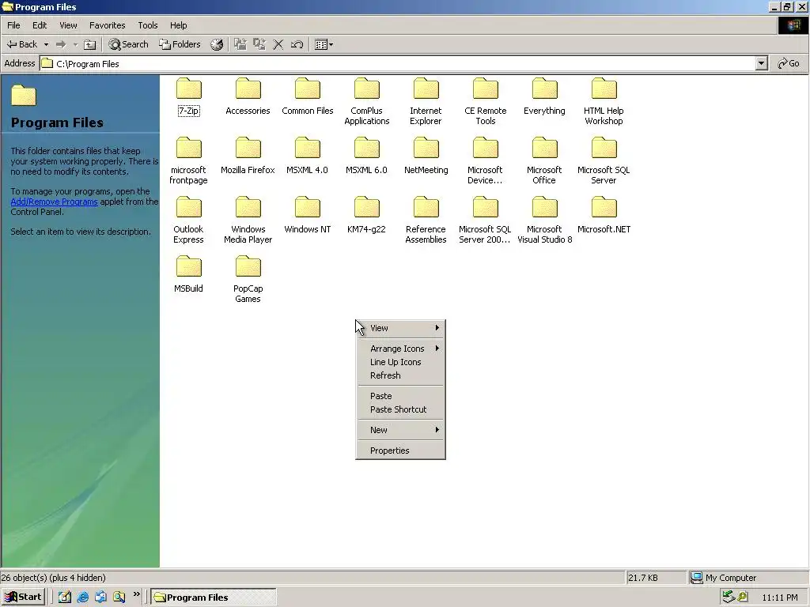This screenshot has height=607, width=810.
Task: Launch Internet Explorer from Quick Launch
Action: pos(82,598)
